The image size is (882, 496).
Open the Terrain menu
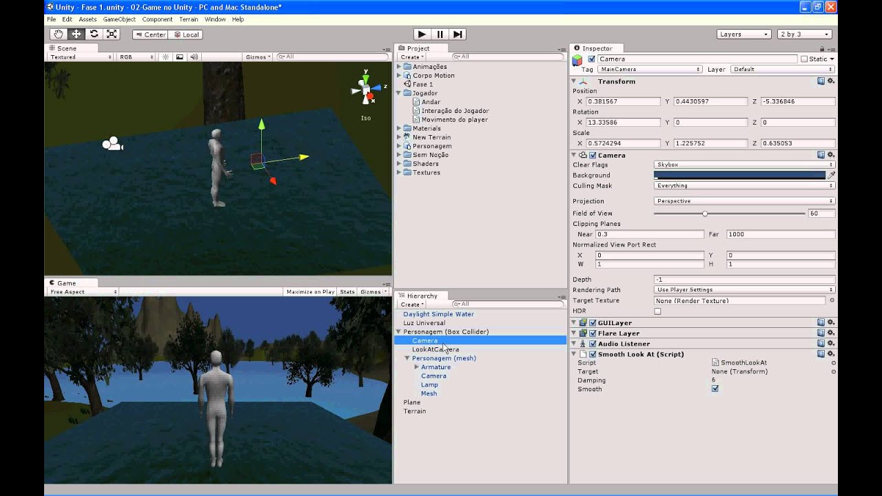tap(188, 19)
